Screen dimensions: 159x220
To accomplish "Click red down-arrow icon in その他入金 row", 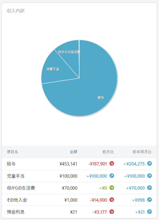I will coord(112,200).
